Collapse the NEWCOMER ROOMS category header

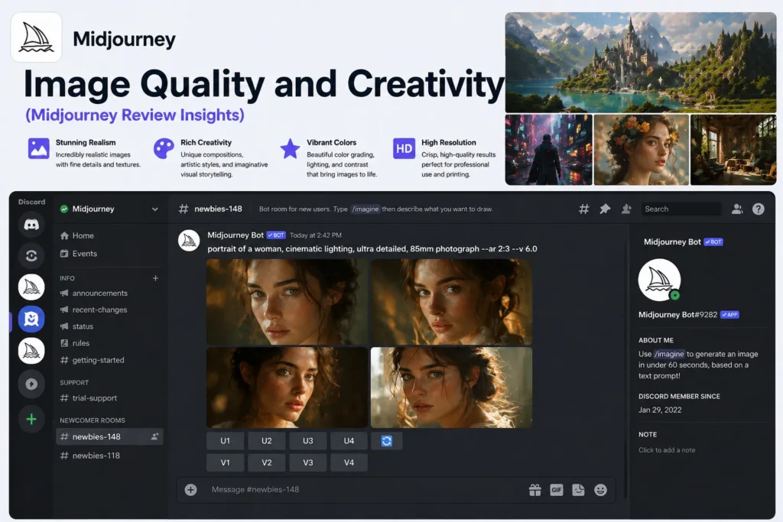tap(93, 420)
